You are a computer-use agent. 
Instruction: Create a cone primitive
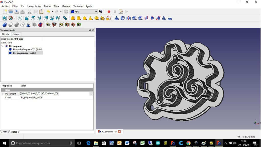click(90, 18)
